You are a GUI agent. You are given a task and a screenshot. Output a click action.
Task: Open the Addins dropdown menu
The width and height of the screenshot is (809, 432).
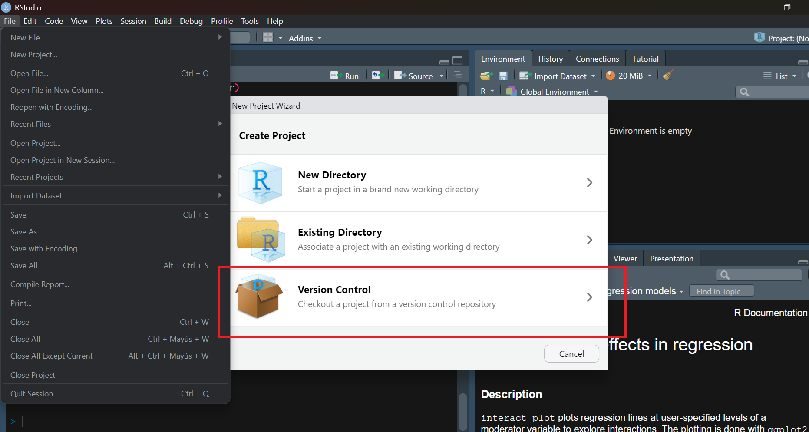(305, 38)
